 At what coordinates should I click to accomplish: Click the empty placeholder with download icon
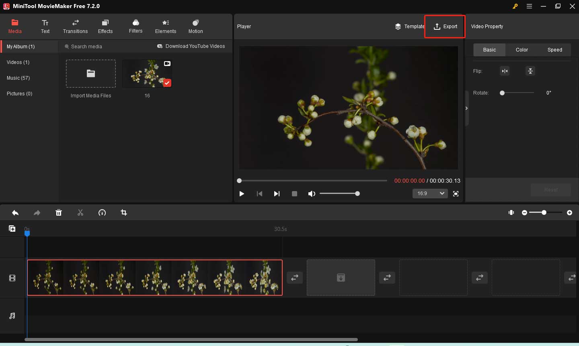coord(341,278)
